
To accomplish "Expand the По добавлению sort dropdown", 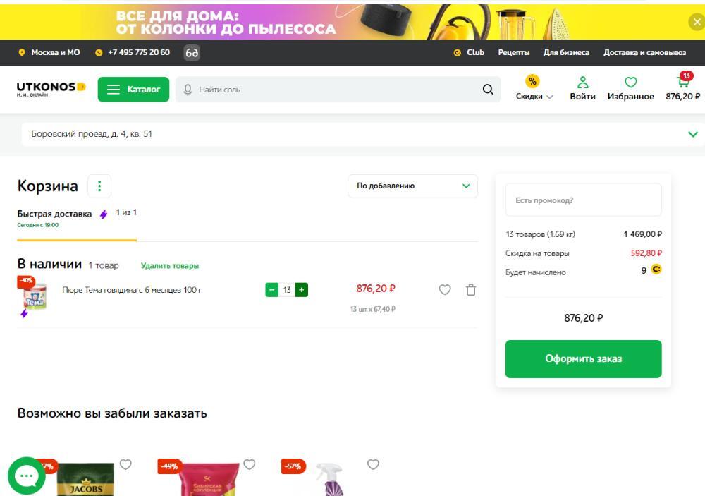I will point(412,186).
